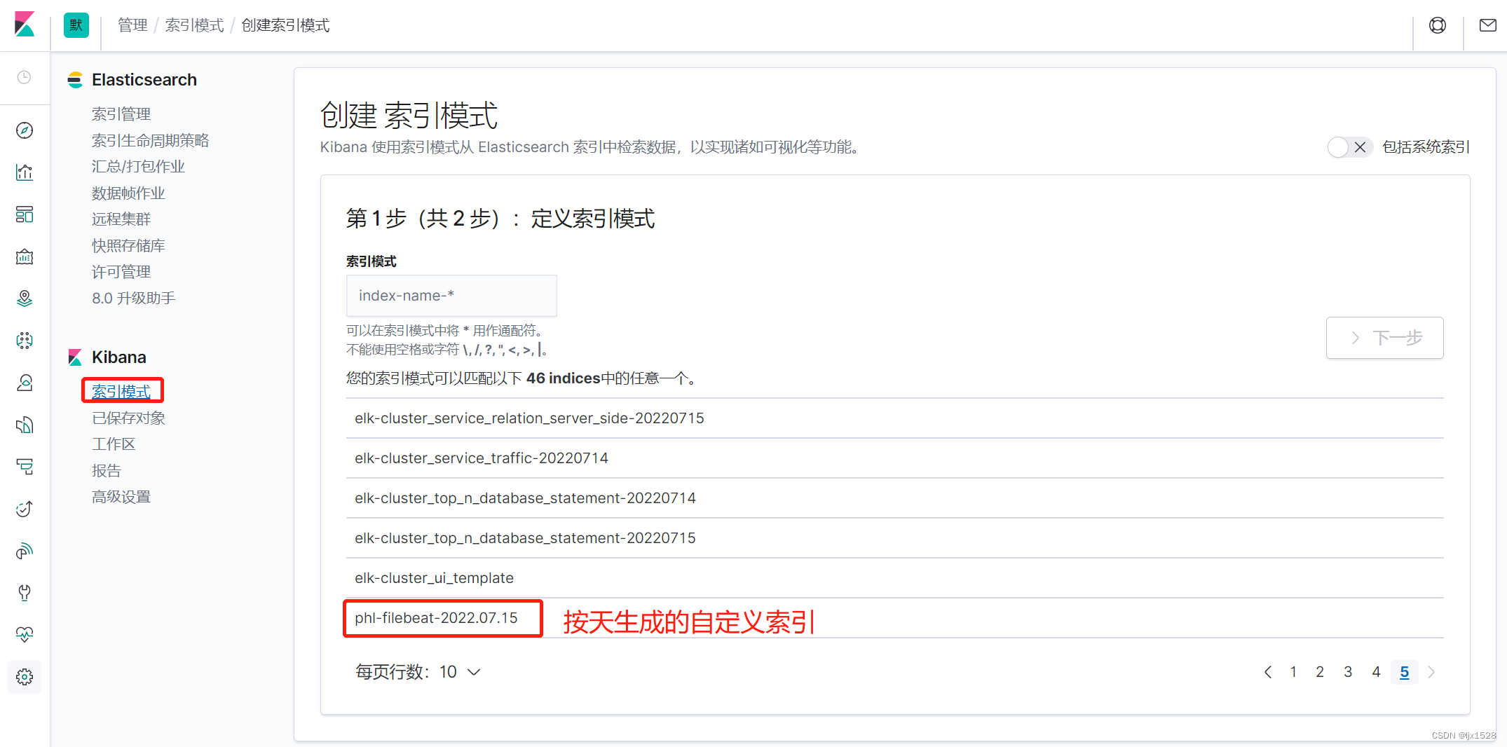Open 数据帧作业 menu item
The width and height of the screenshot is (1507, 747).
click(128, 193)
